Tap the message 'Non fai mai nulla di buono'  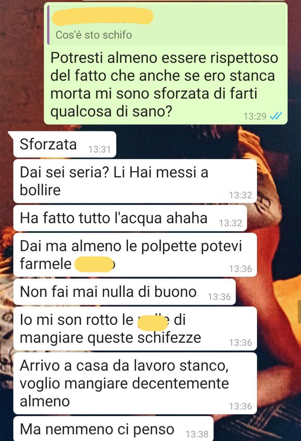tap(124, 292)
